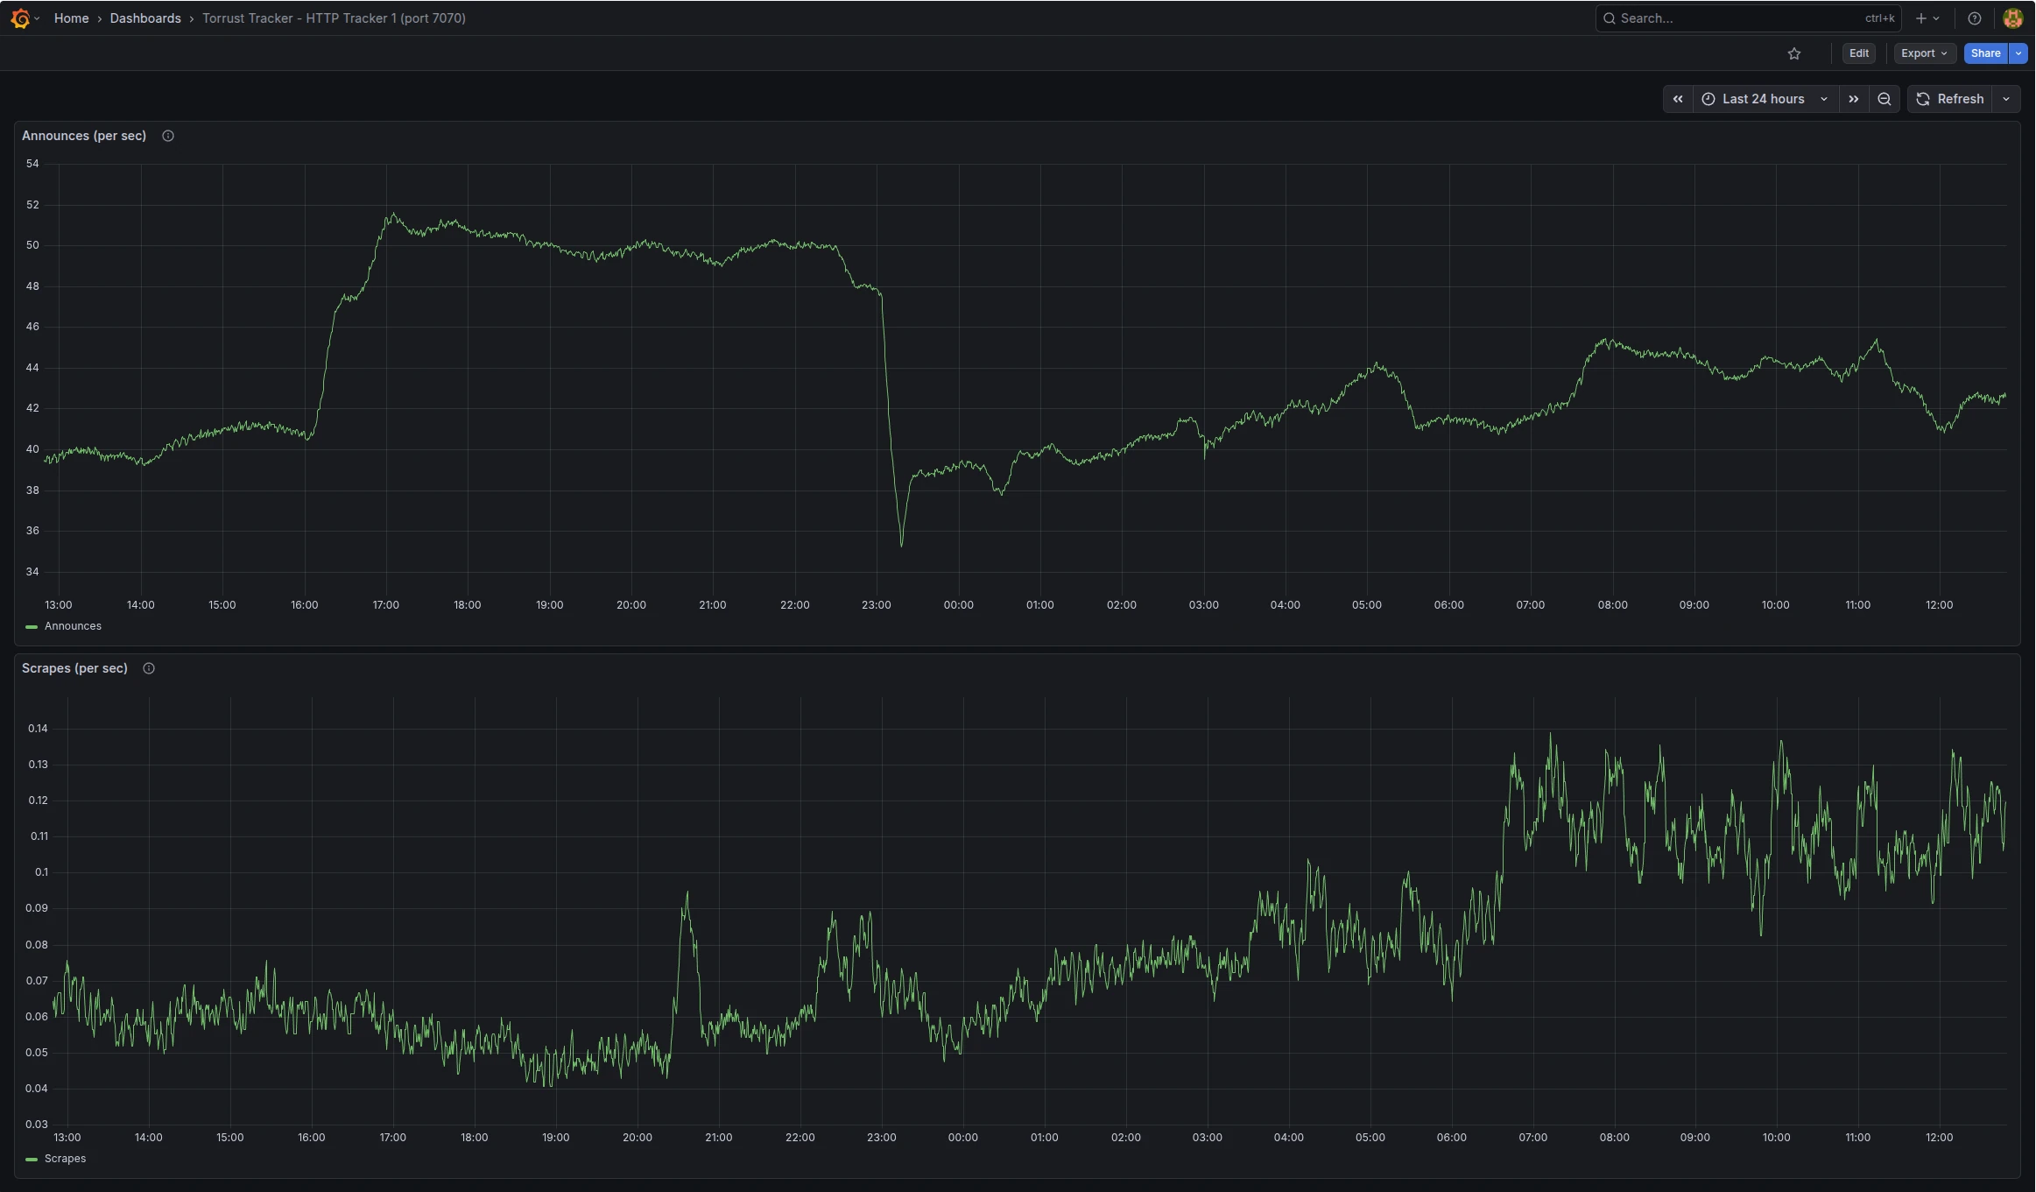Star this dashboard as a favorite
The width and height of the screenshot is (2036, 1192).
pyautogui.click(x=1793, y=53)
